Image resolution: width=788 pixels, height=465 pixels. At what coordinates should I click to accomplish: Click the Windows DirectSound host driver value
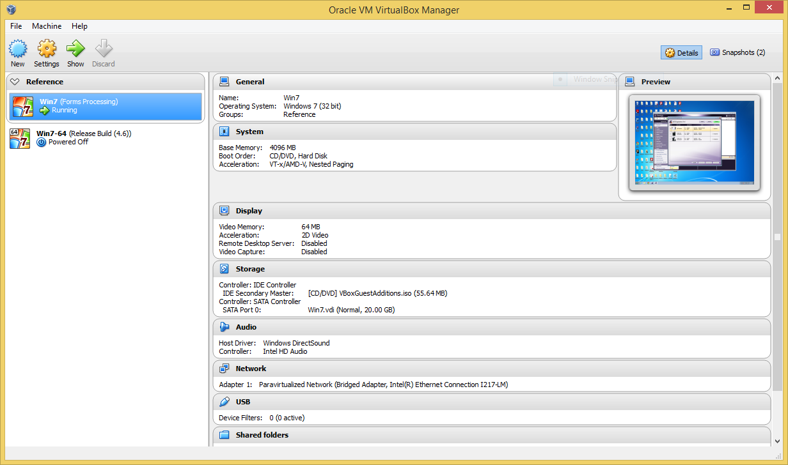click(296, 343)
